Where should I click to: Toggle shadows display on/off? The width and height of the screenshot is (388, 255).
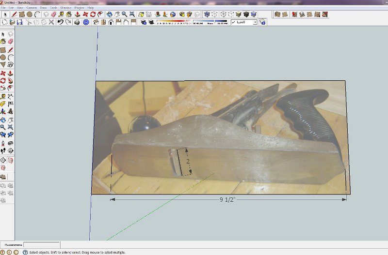coord(151,22)
